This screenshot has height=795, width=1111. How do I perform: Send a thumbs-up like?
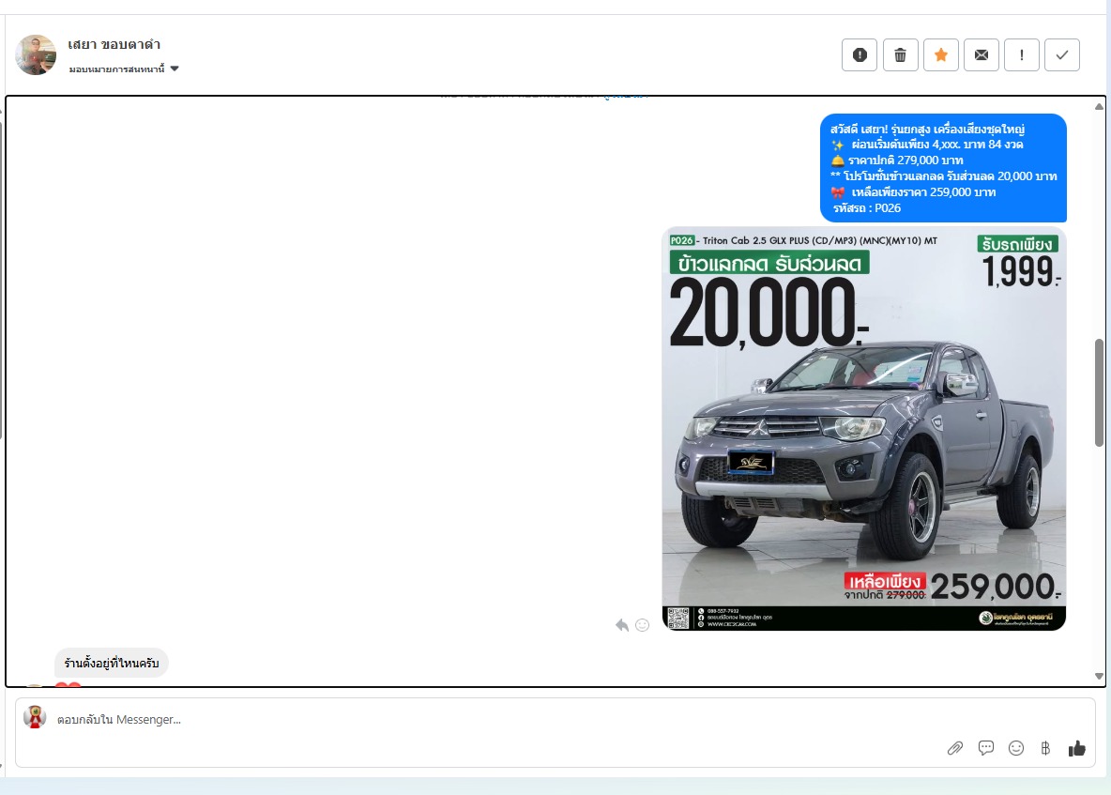coord(1076,748)
